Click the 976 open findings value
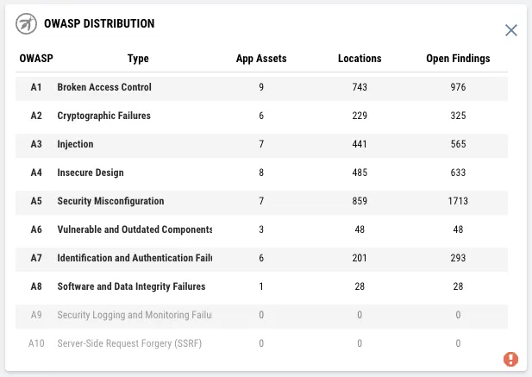Screen dimensions: 532x377 458,87
